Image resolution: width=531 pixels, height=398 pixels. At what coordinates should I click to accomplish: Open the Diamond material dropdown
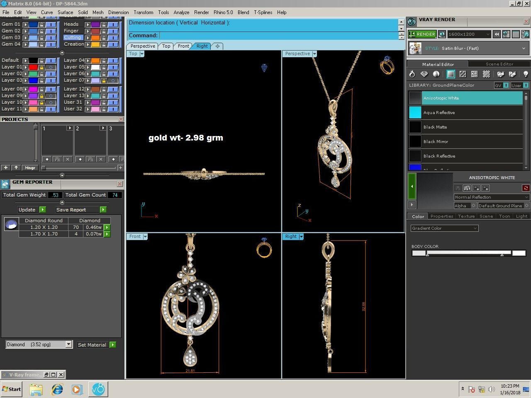point(39,345)
